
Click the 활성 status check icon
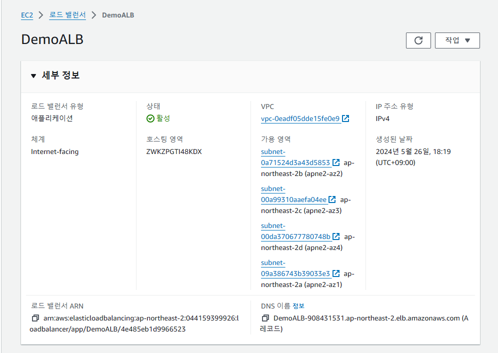coord(150,118)
